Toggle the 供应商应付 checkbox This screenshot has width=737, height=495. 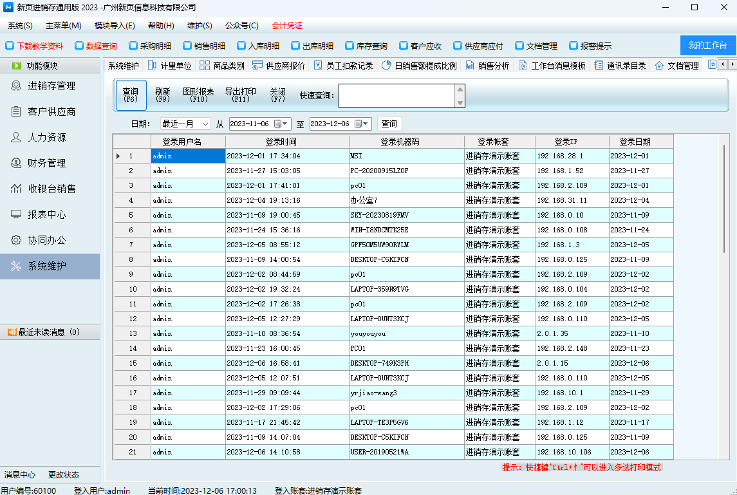(458, 46)
